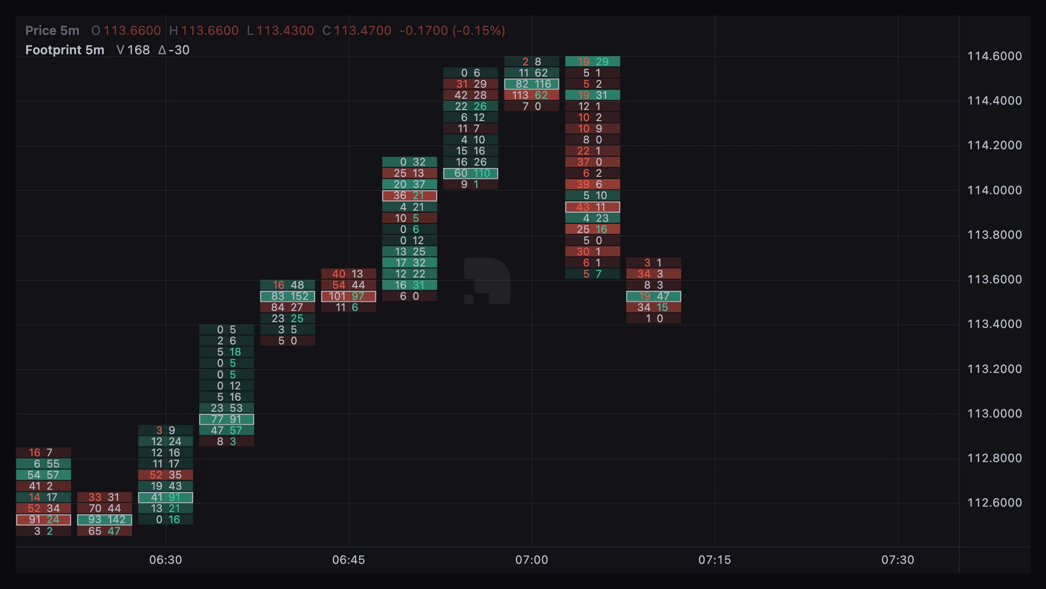Screen dimensions: 1046x589
Task: Select the highlighted 41 91 footprint cell
Action: pyautogui.click(x=166, y=497)
